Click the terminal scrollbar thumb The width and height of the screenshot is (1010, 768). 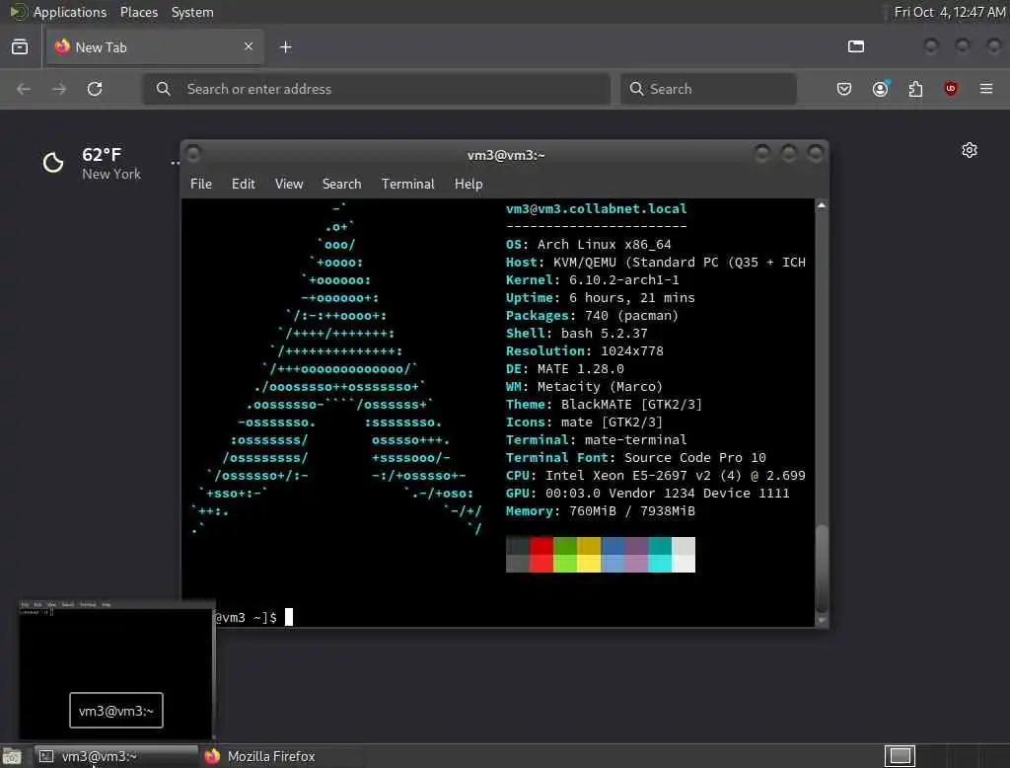tap(822, 569)
